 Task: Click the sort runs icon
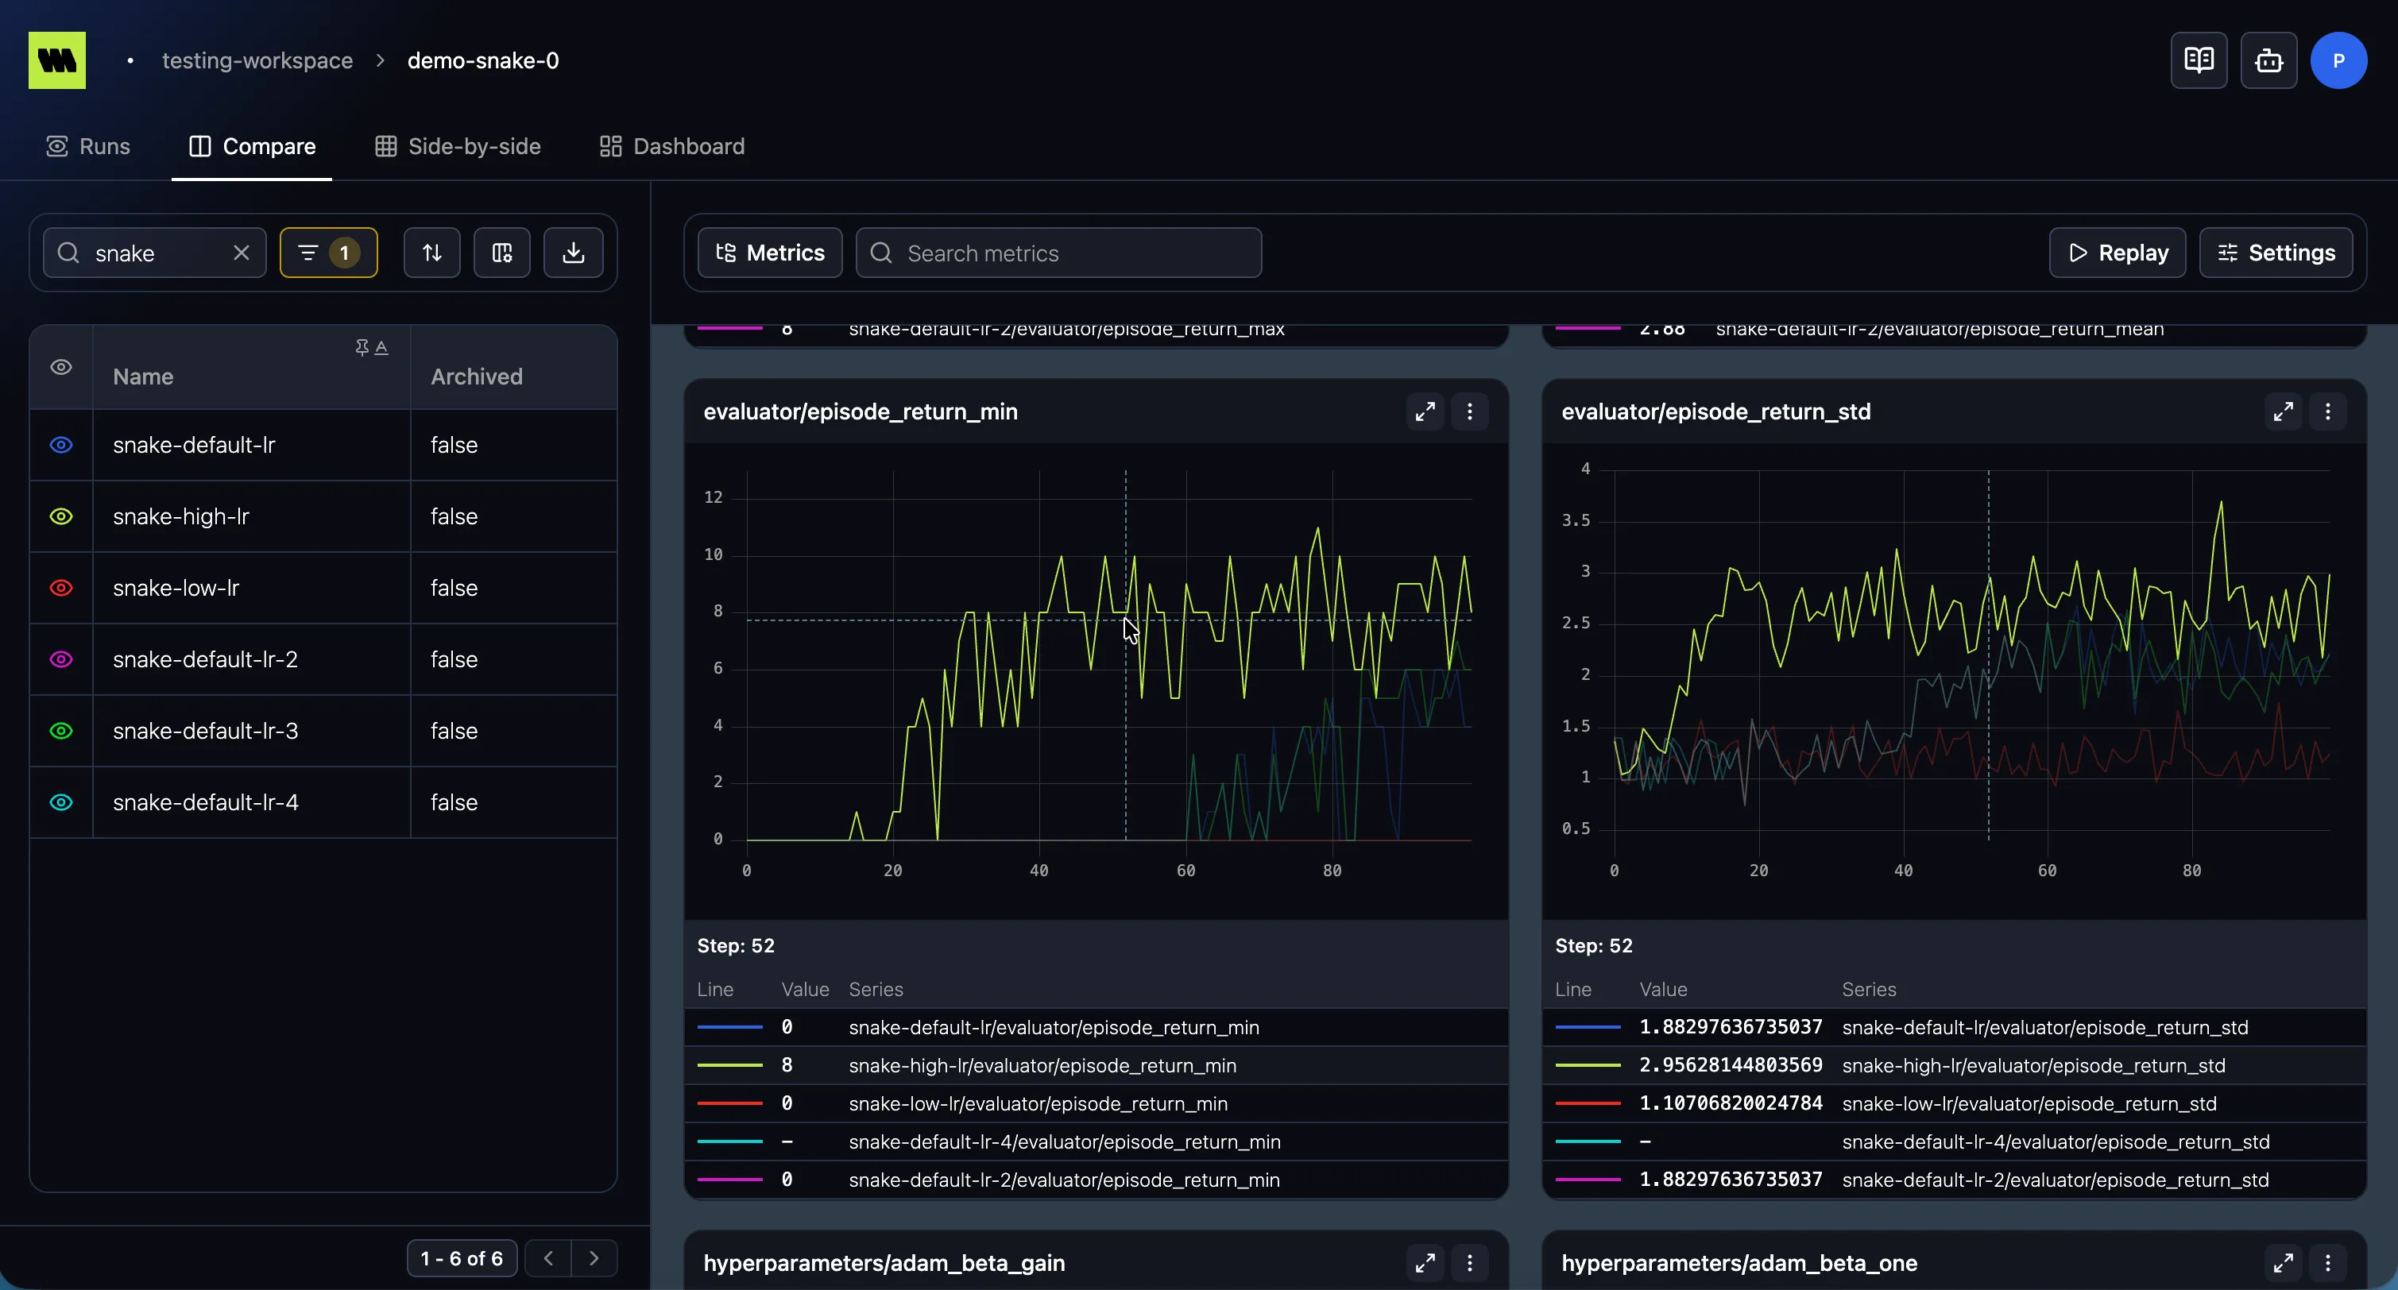point(432,253)
